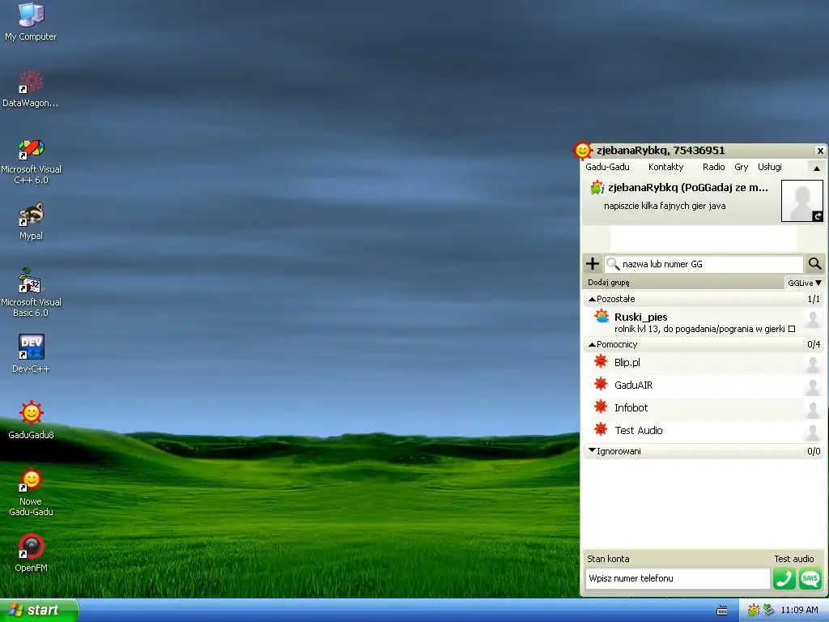Click the green SMS button
Image resolution: width=829 pixels, height=622 pixels.
[810, 578]
